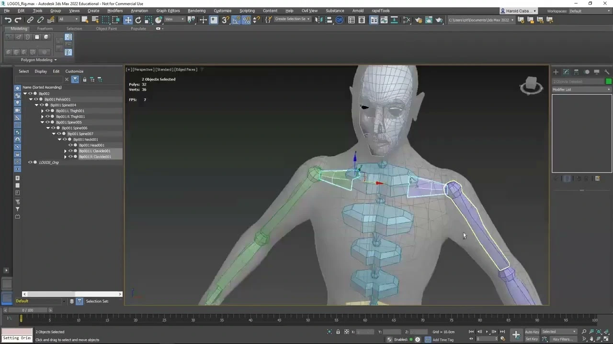Open the Select by Name dialog
The image size is (613, 344).
(95, 20)
